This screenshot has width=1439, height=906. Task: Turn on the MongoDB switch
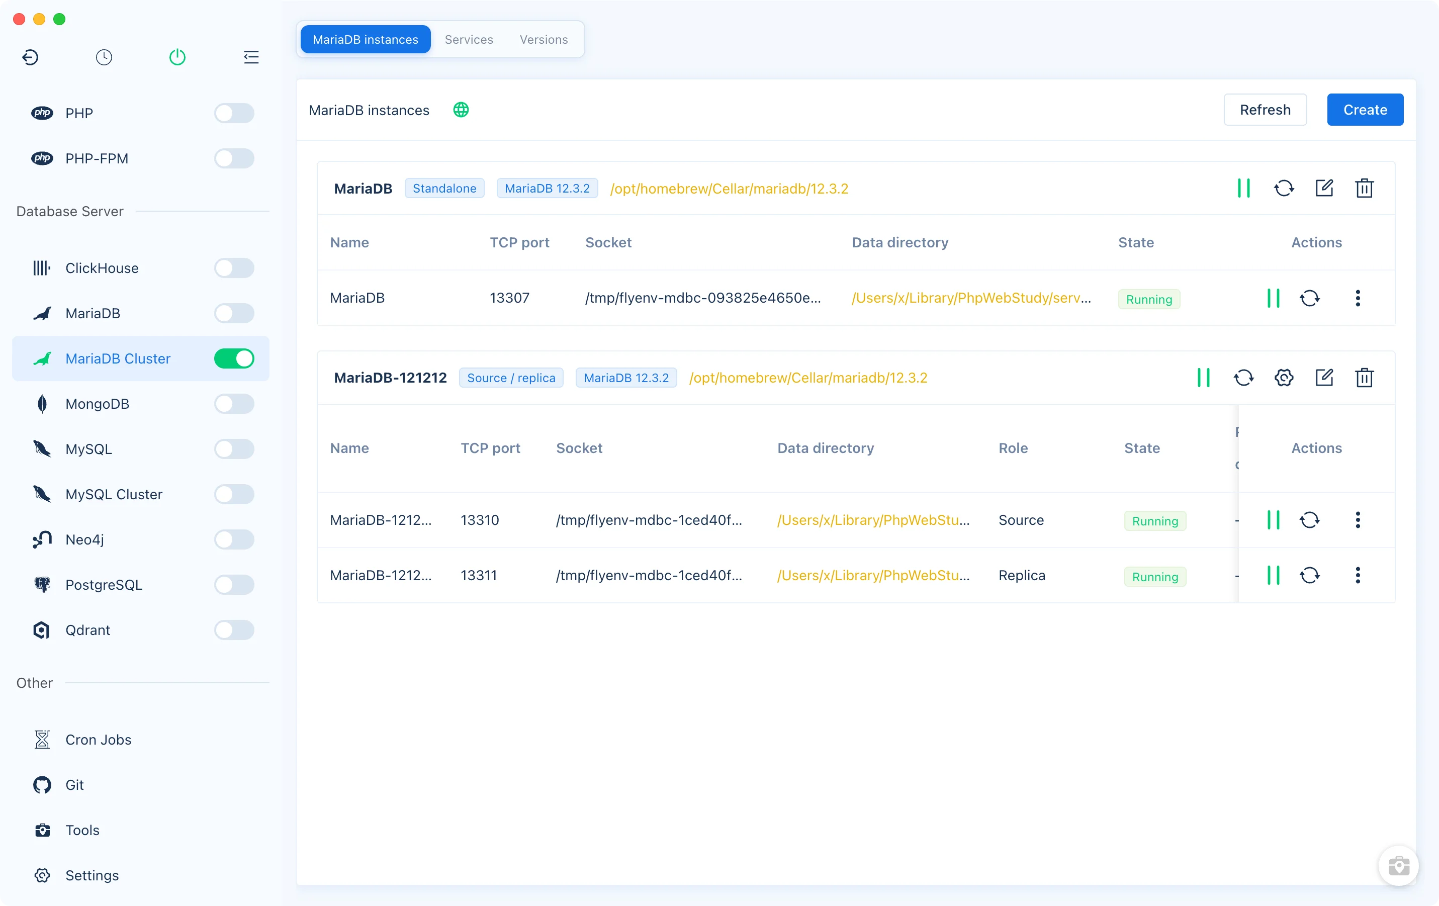(x=234, y=404)
